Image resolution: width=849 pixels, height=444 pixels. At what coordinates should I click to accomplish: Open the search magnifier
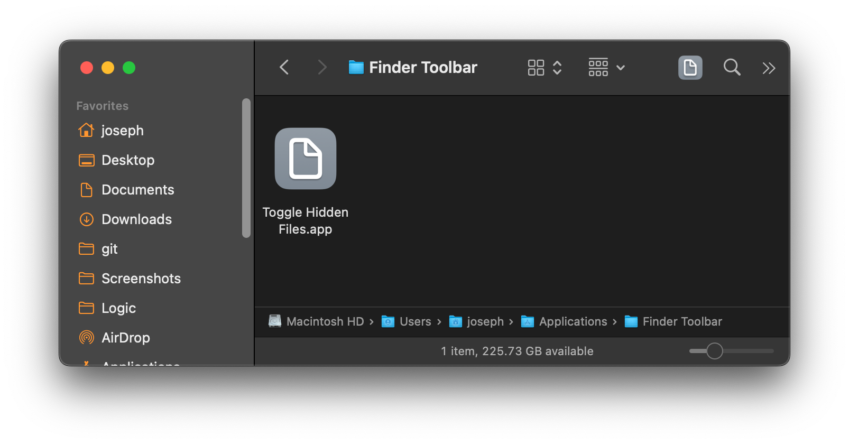pyautogui.click(x=732, y=67)
